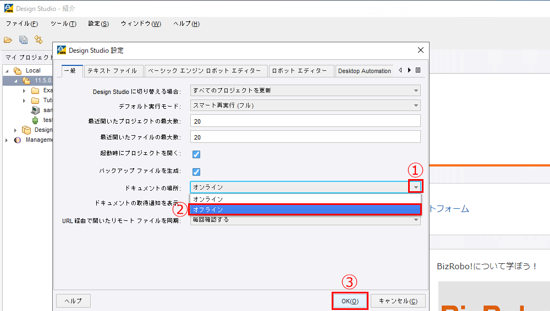Image resolution: width=550 pixels, height=311 pixels.
Task: Switch to the 一般 tab
Action: point(72,71)
